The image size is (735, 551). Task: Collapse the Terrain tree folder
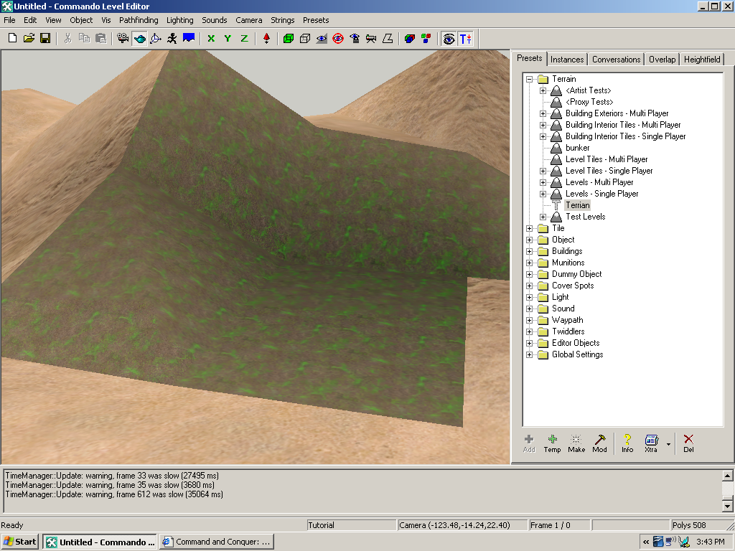point(530,79)
